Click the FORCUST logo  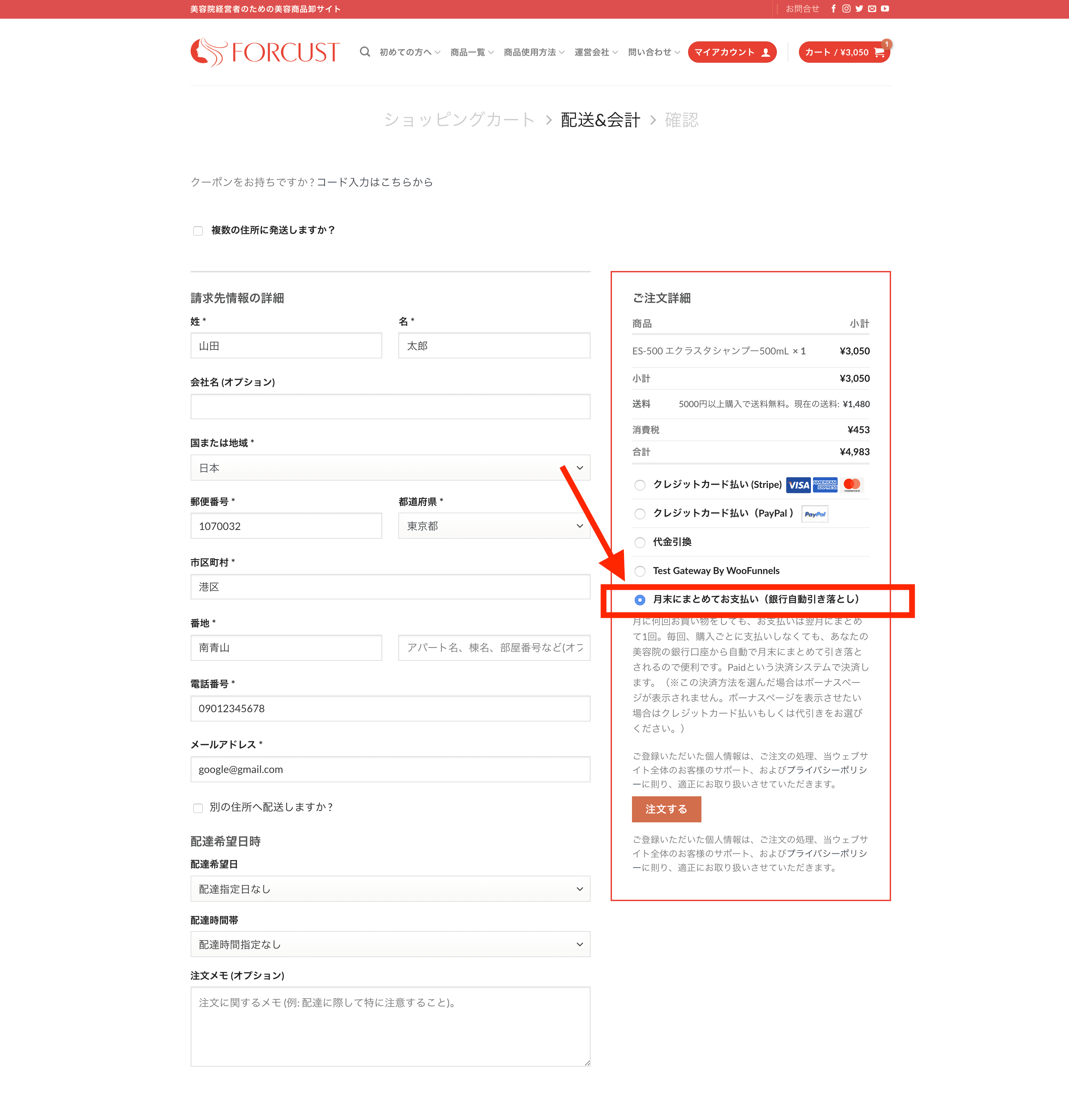pyautogui.click(x=265, y=52)
